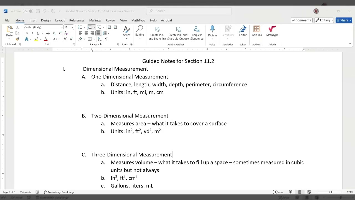Pick the red font color swatch

[x=46, y=39]
